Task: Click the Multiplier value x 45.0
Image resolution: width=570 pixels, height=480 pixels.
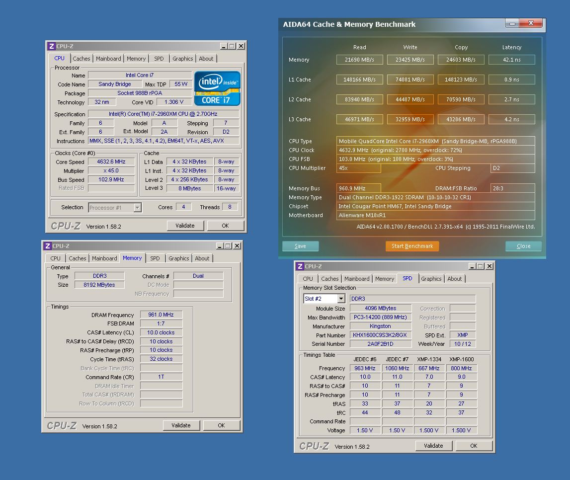Action: (x=111, y=171)
